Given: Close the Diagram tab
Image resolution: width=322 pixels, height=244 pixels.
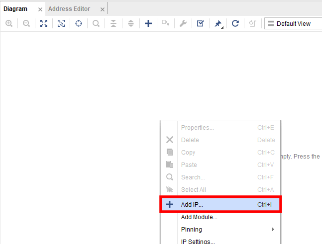Looking at the screenshot, I should click(40, 9).
